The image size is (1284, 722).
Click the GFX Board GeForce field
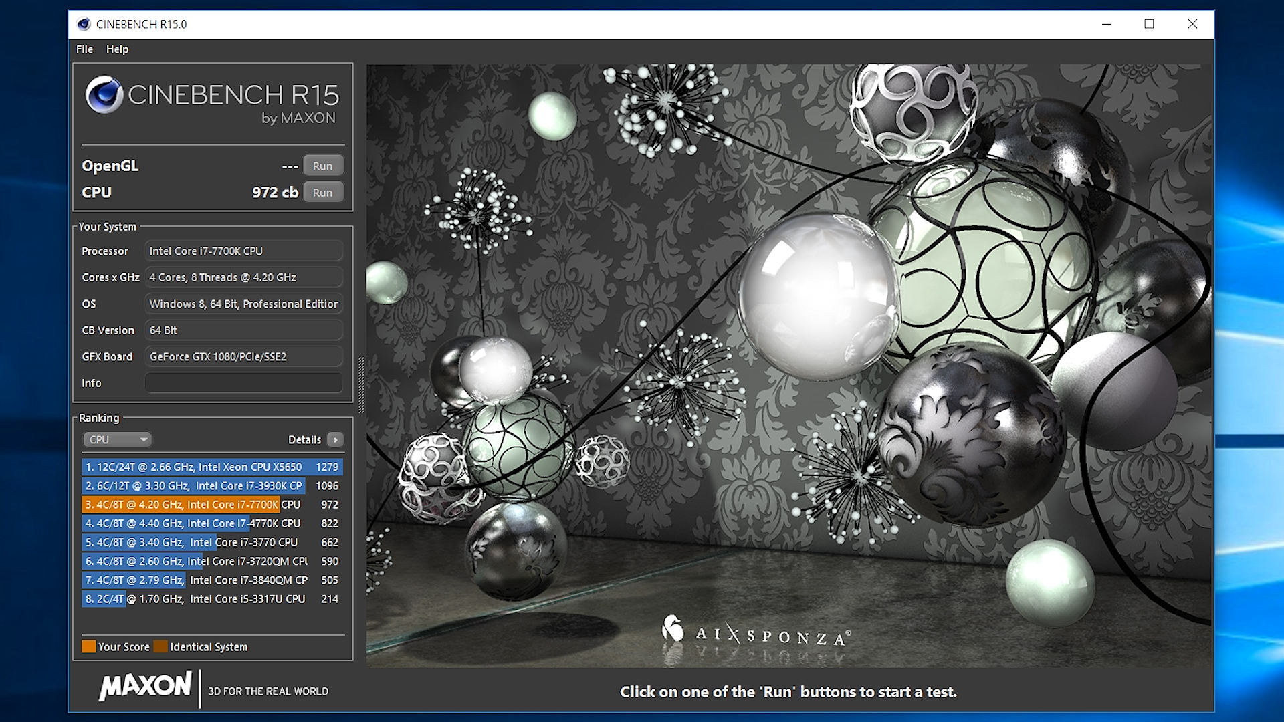click(x=244, y=356)
